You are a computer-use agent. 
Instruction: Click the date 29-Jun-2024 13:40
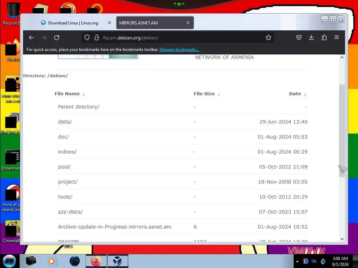coord(283,122)
